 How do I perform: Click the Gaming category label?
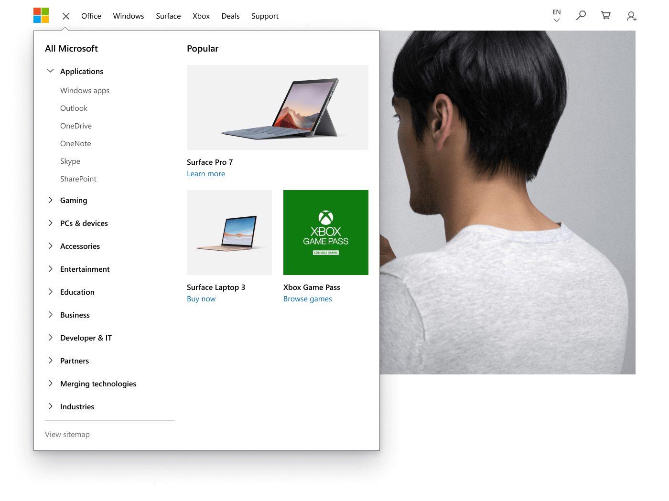click(74, 201)
